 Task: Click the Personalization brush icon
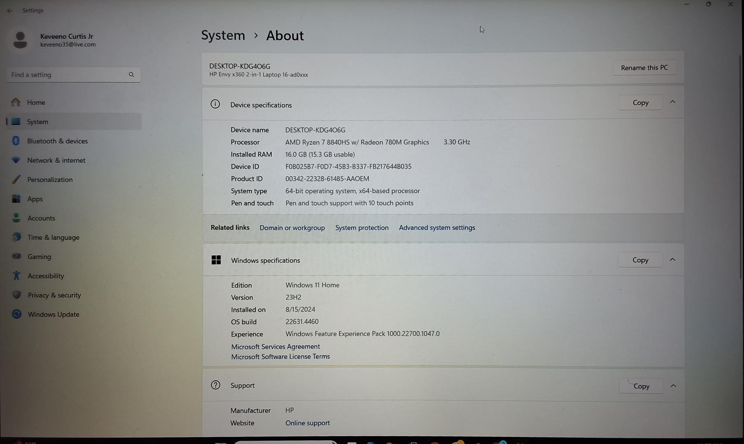[x=16, y=180]
